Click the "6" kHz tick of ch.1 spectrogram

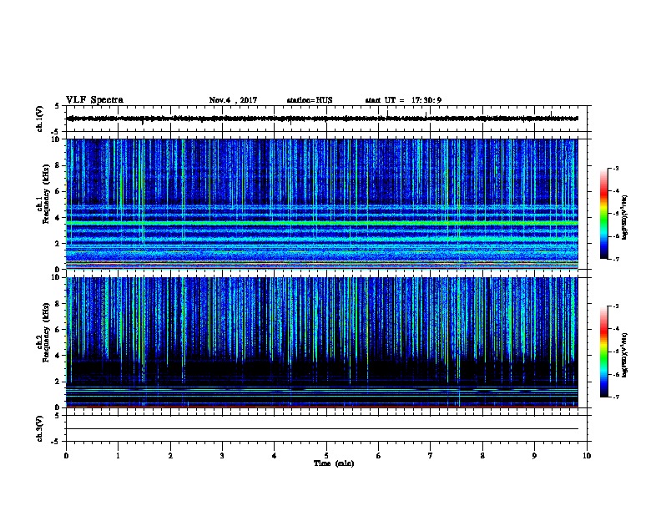(x=58, y=191)
